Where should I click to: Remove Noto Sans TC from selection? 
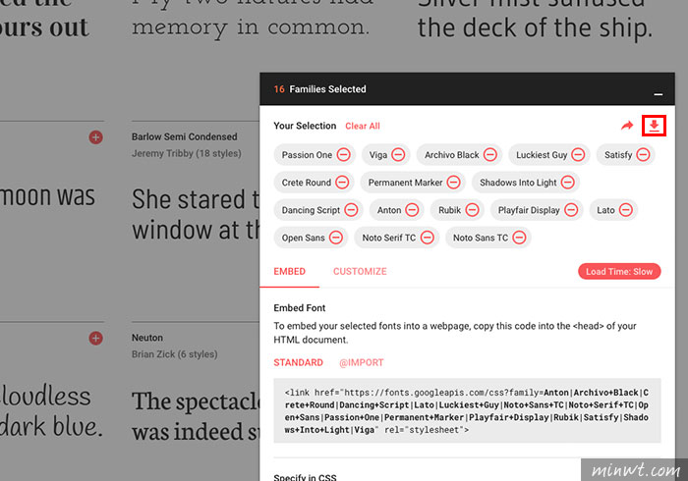tap(520, 238)
